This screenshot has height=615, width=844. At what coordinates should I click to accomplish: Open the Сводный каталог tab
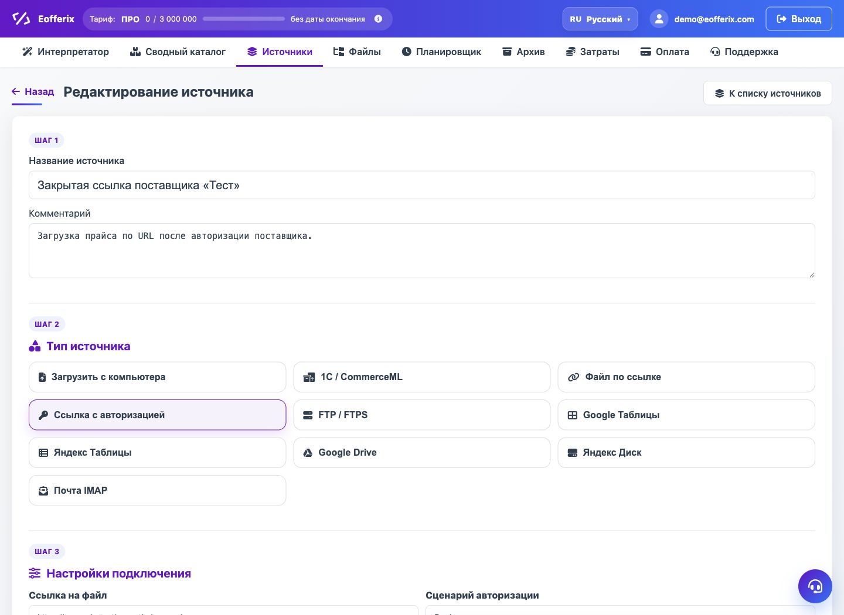[x=178, y=52]
